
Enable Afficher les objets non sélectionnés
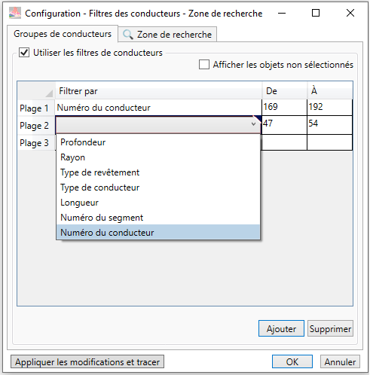pos(204,65)
